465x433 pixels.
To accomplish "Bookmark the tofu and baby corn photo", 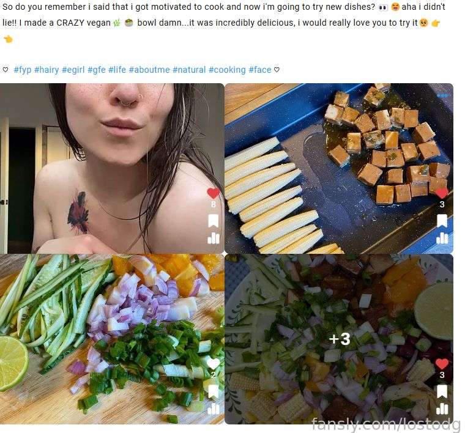I will point(442,221).
